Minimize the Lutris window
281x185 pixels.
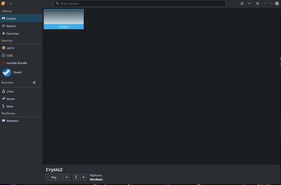(266, 3)
